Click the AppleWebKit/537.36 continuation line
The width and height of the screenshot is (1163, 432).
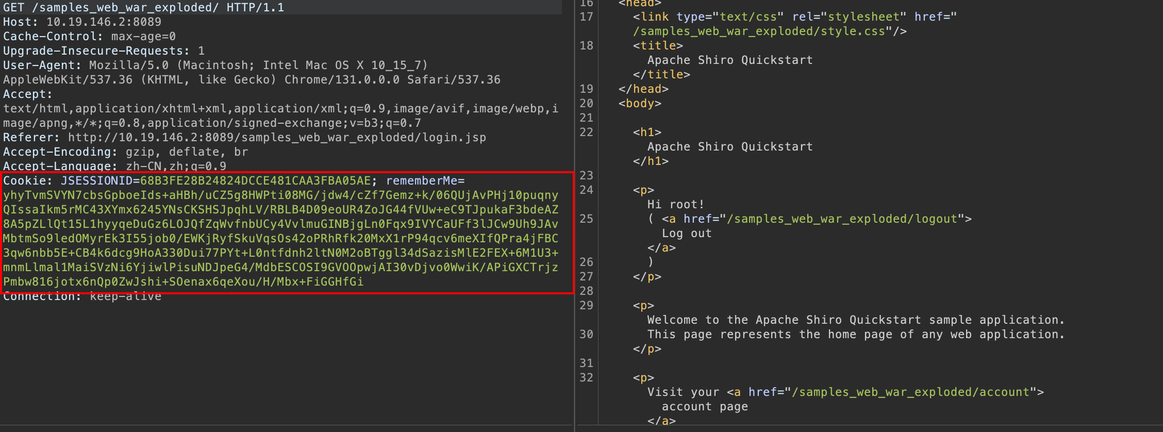[x=252, y=79]
